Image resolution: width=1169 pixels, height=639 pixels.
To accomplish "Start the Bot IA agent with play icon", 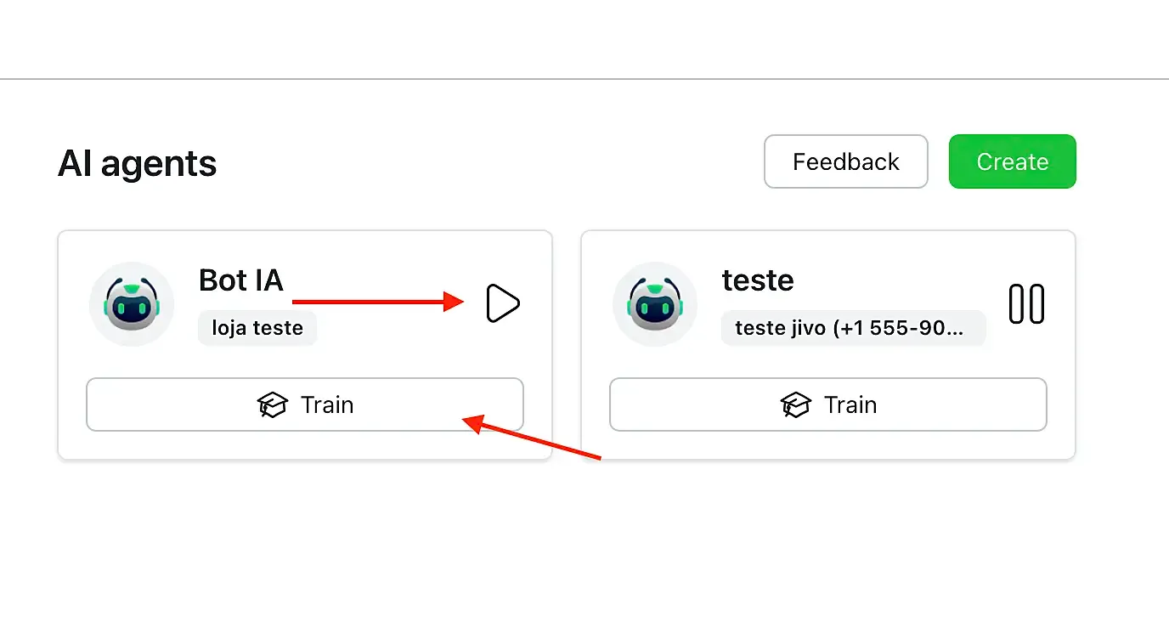I will click(x=502, y=303).
